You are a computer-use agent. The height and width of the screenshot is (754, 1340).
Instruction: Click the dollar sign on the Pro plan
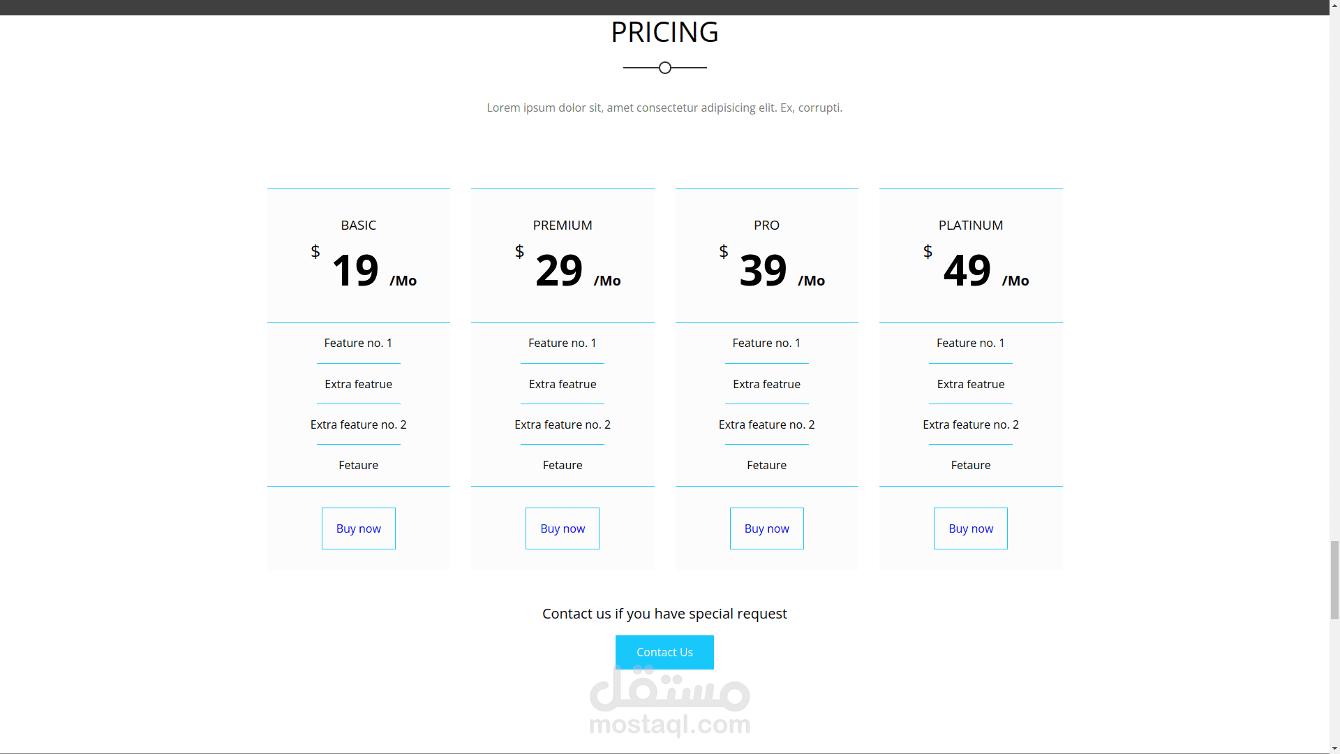[x=724, y=251]
